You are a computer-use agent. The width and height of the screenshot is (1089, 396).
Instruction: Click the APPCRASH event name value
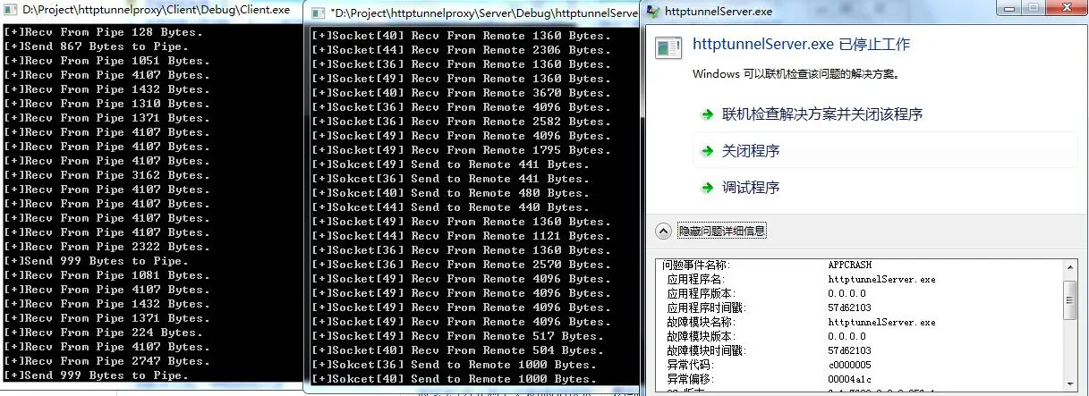coord(850,265)
